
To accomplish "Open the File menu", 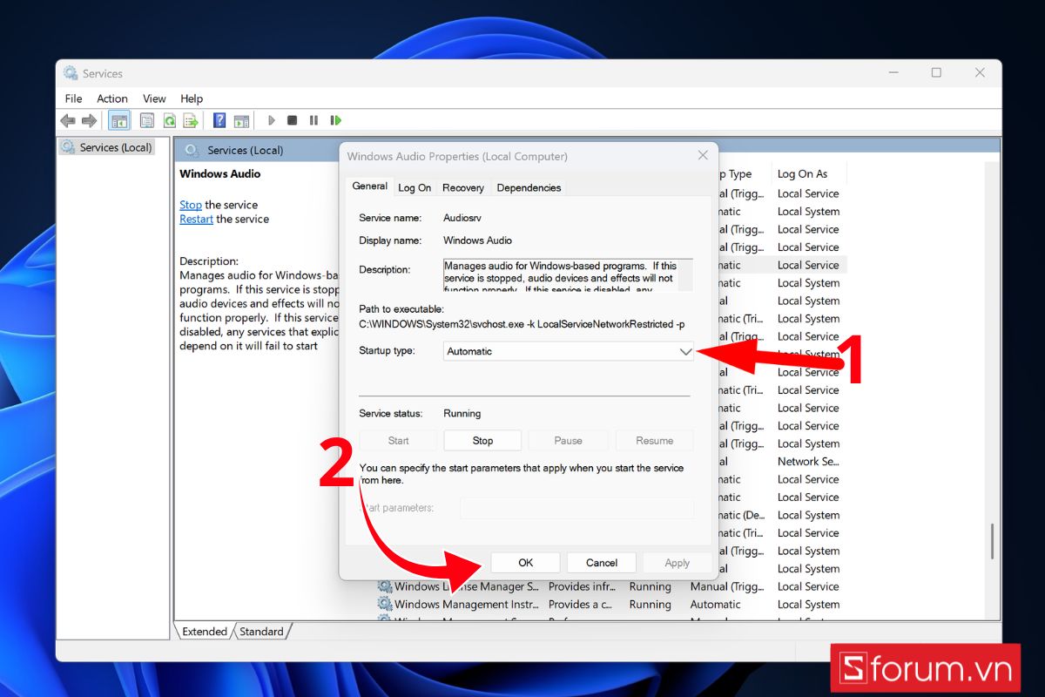I will point(73,98).
